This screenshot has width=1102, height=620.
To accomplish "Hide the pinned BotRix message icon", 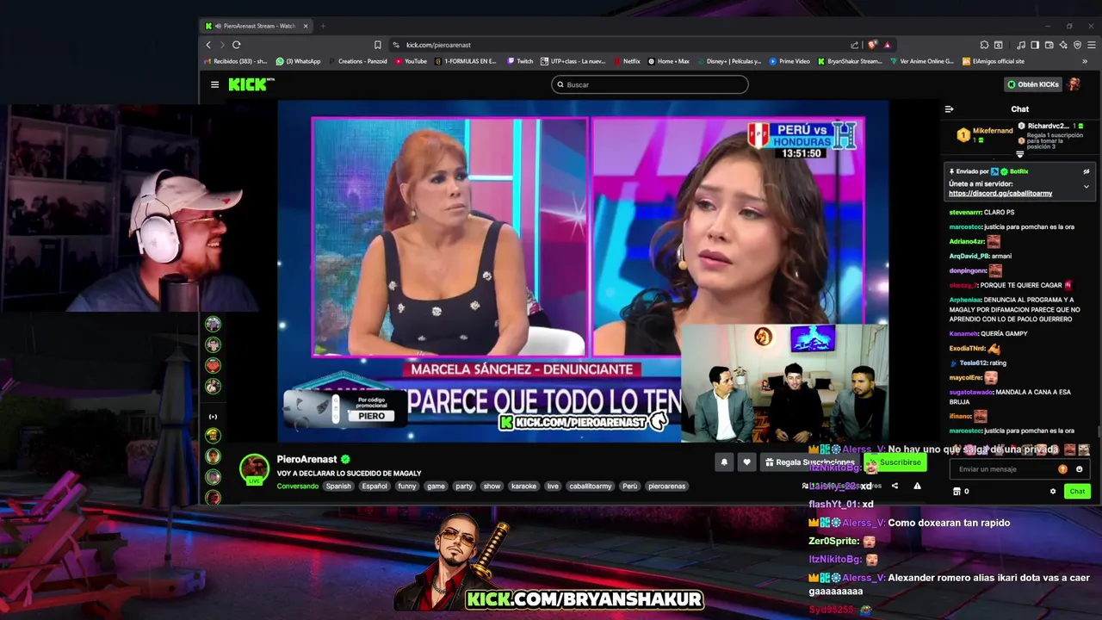I will tap(1087, 171).
